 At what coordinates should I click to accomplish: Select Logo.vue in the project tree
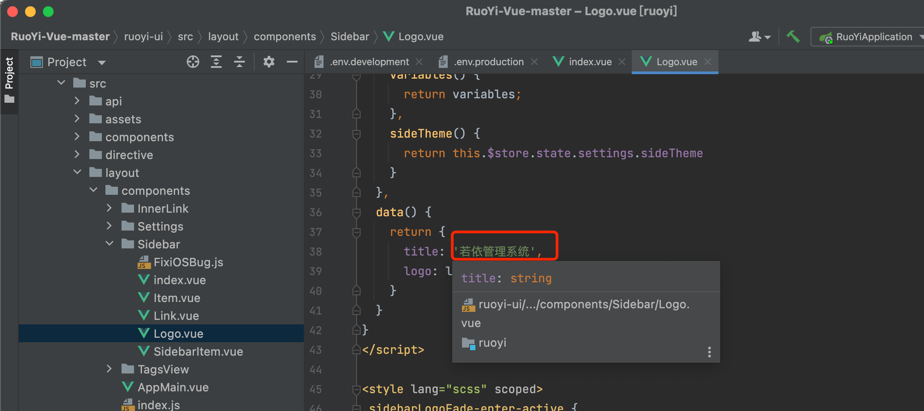coord(178,334)
